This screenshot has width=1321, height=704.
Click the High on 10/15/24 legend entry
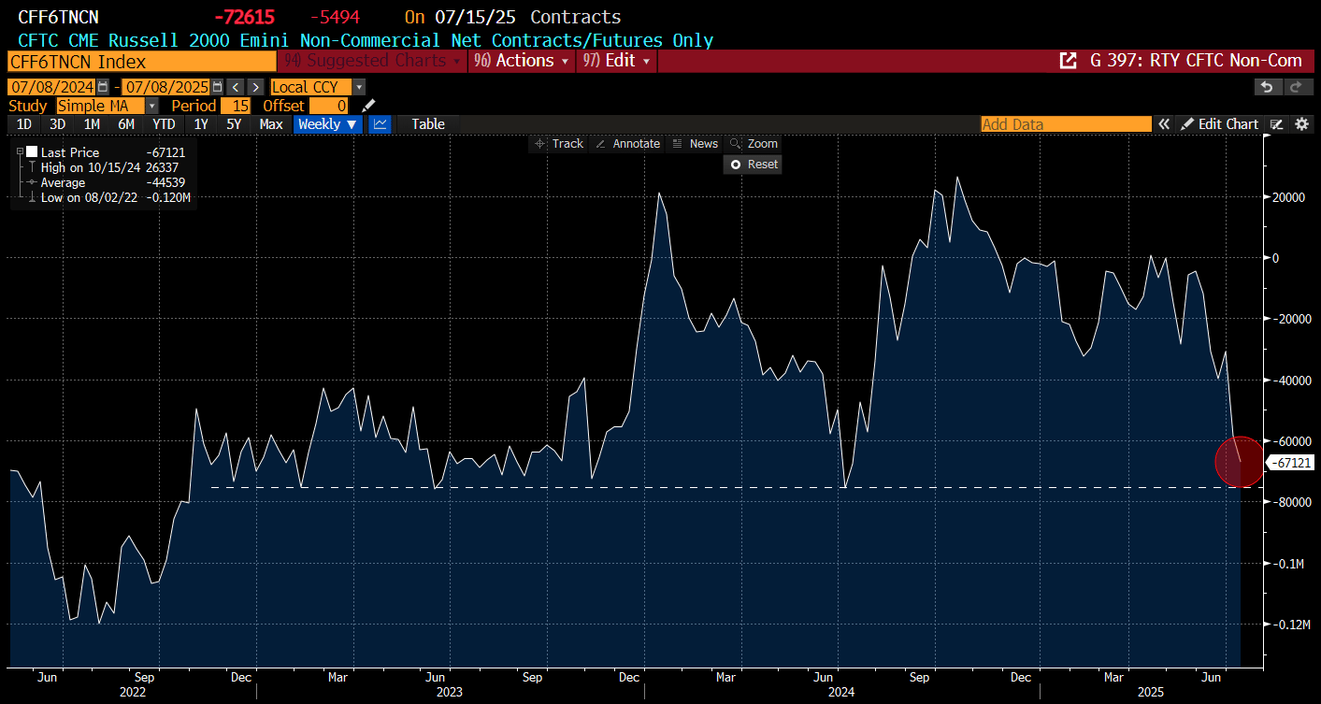pos(109,167)
